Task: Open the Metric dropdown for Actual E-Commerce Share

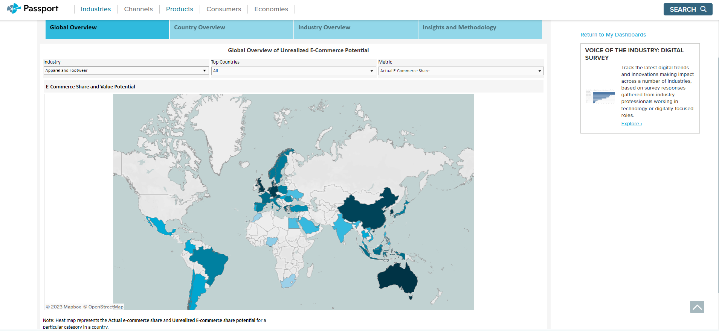Action: [x=461, y=71]
